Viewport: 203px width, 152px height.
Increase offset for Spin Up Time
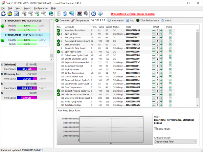point(161,34)
